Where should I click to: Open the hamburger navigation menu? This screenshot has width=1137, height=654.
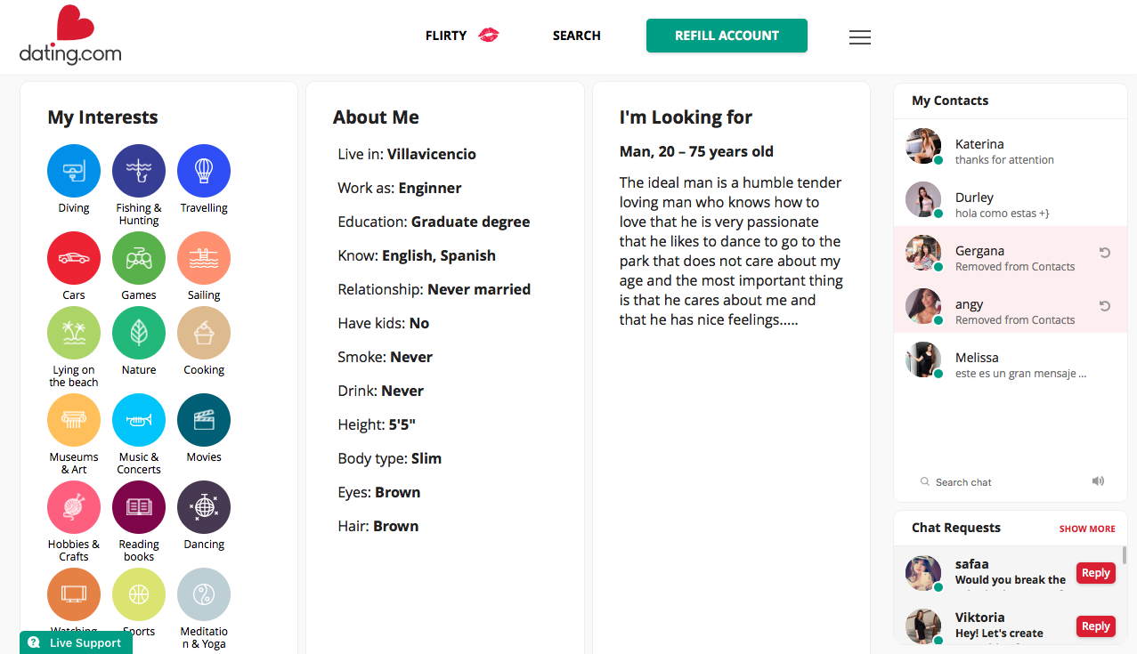click(859, 37)
